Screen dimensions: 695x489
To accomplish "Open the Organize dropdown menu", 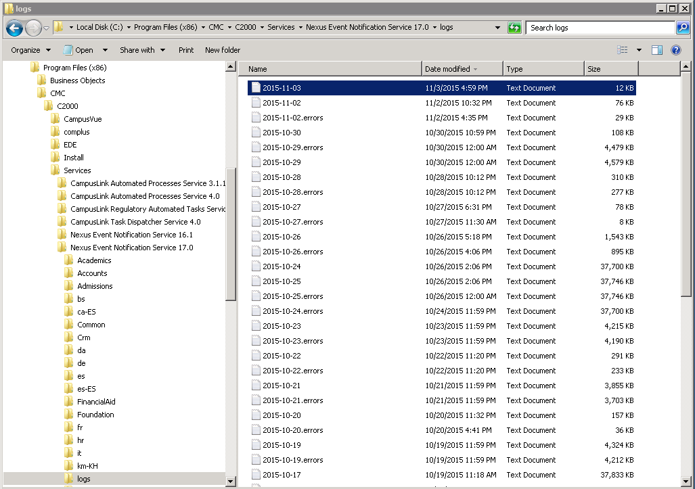I will (x=30, y=50).
